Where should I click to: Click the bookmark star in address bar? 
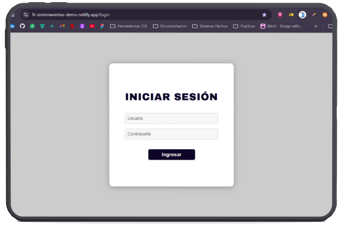tap(264, 15)
